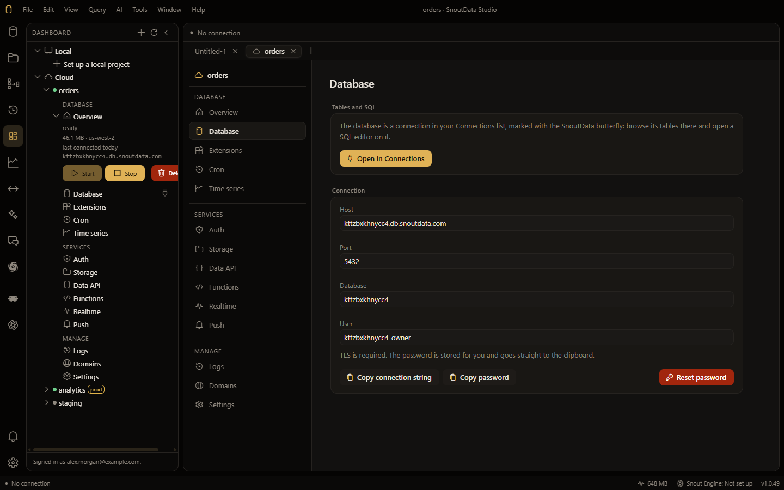Collapse the Cloud tree group
The image size is (784, 490).
point(38,77)
